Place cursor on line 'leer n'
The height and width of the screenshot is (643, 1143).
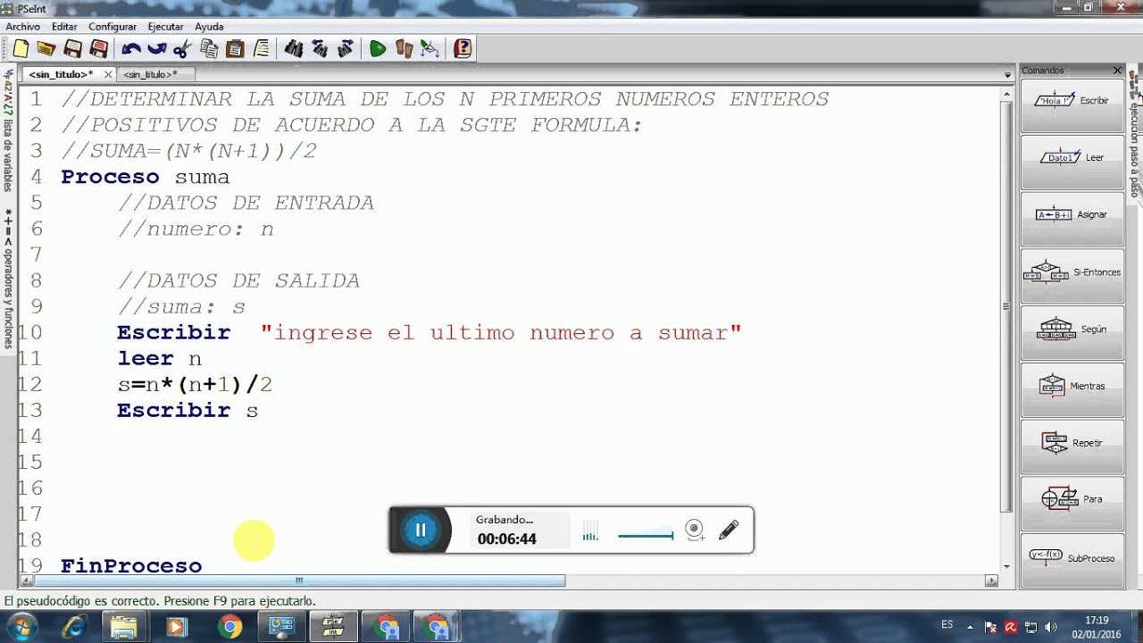pyautogui.click(x=159, y=359)
